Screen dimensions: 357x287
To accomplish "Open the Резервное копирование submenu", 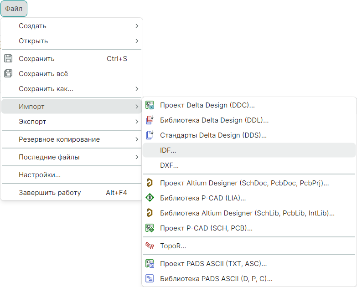I will 59,139.
